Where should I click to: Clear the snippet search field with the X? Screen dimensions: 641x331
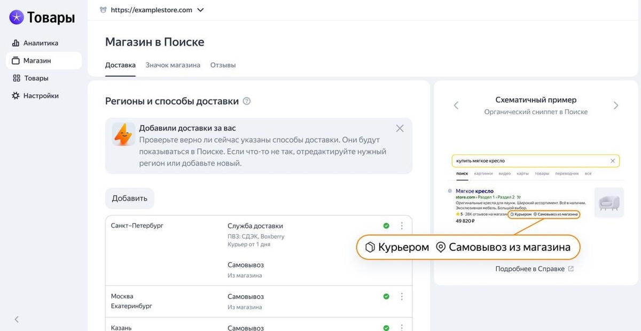(x=613, y=160)
